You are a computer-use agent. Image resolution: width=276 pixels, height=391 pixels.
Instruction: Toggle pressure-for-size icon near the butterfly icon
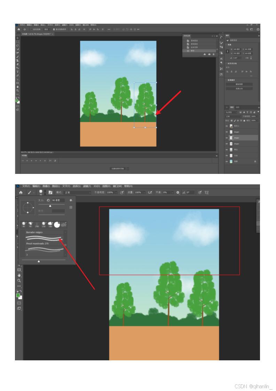(x=200, y=192)
